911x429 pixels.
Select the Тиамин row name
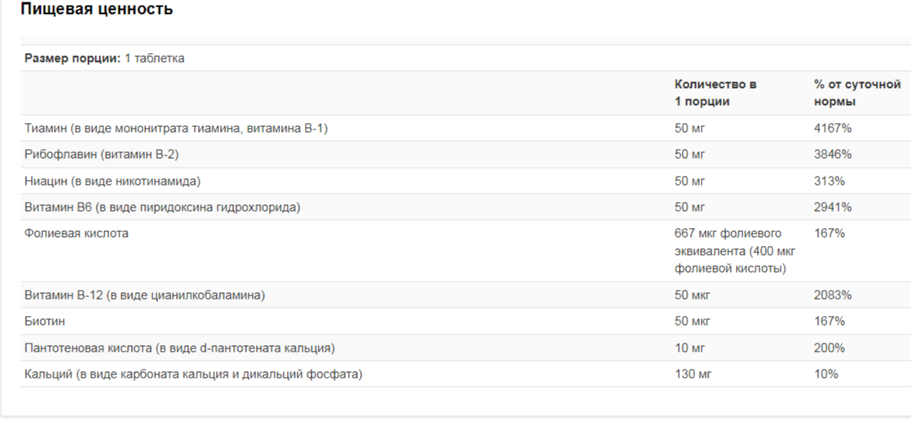coord(176,129)
